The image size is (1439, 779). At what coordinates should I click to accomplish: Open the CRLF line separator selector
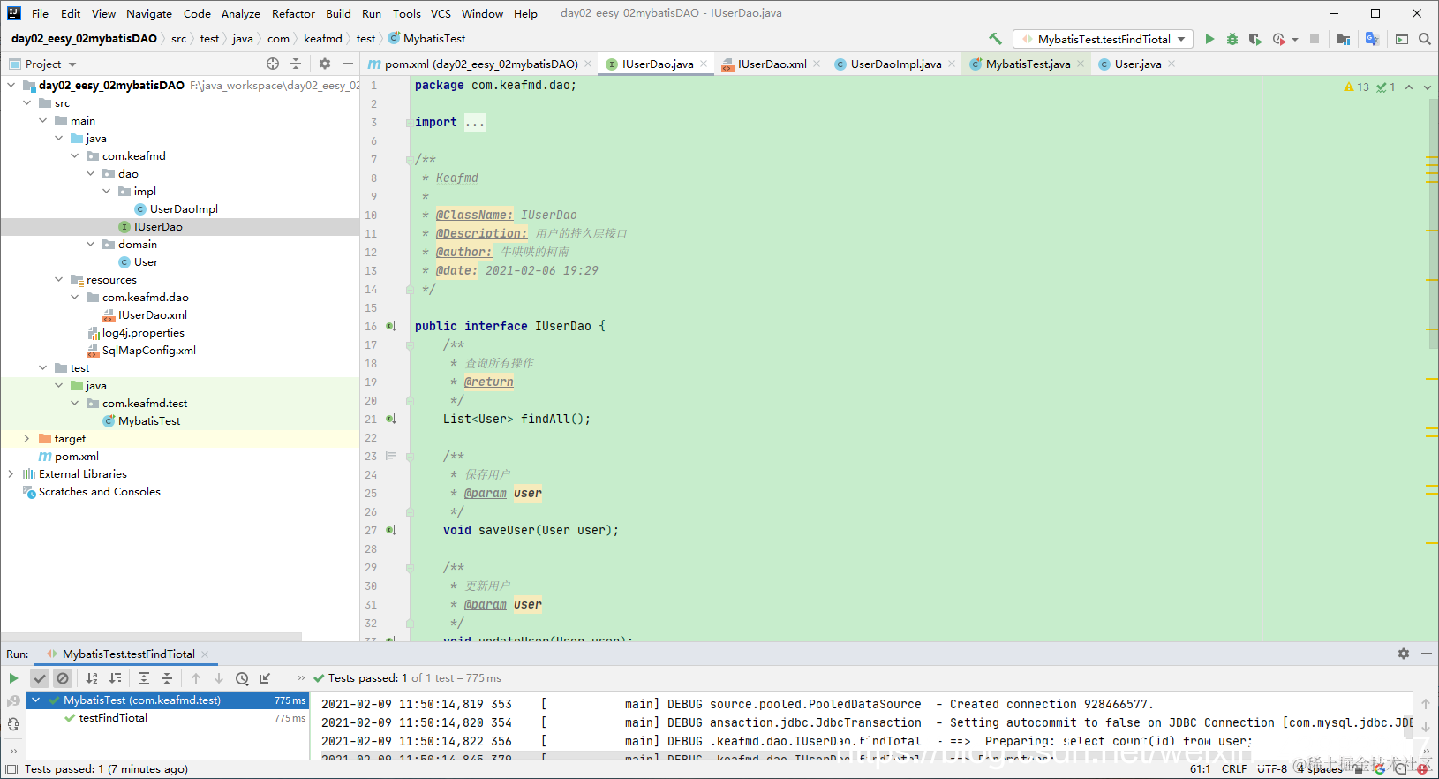tap(1234, 769)
